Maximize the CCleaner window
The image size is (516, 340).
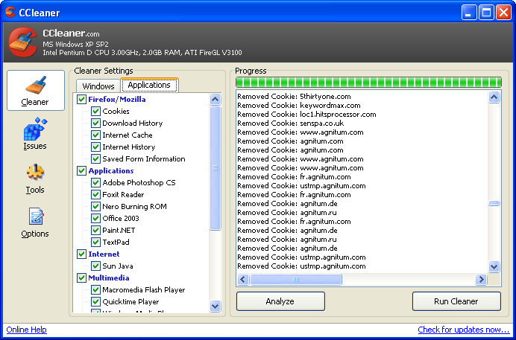click(486, 13)
